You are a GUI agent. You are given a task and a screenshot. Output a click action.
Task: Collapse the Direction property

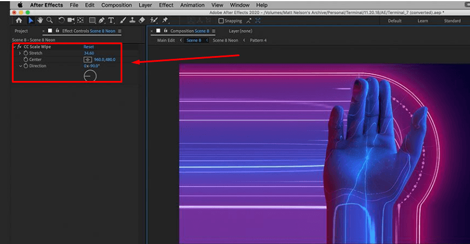pos(20,66)
